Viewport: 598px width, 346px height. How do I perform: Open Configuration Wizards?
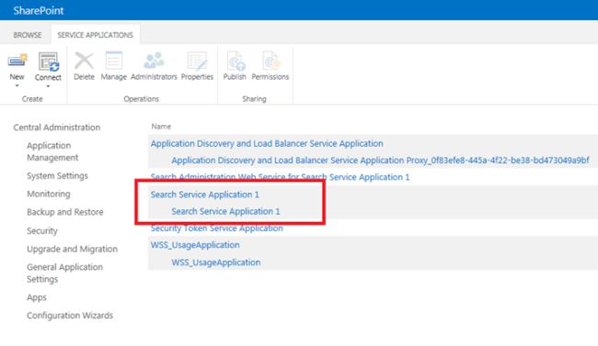pyautogui.click(x=70, y=315)
